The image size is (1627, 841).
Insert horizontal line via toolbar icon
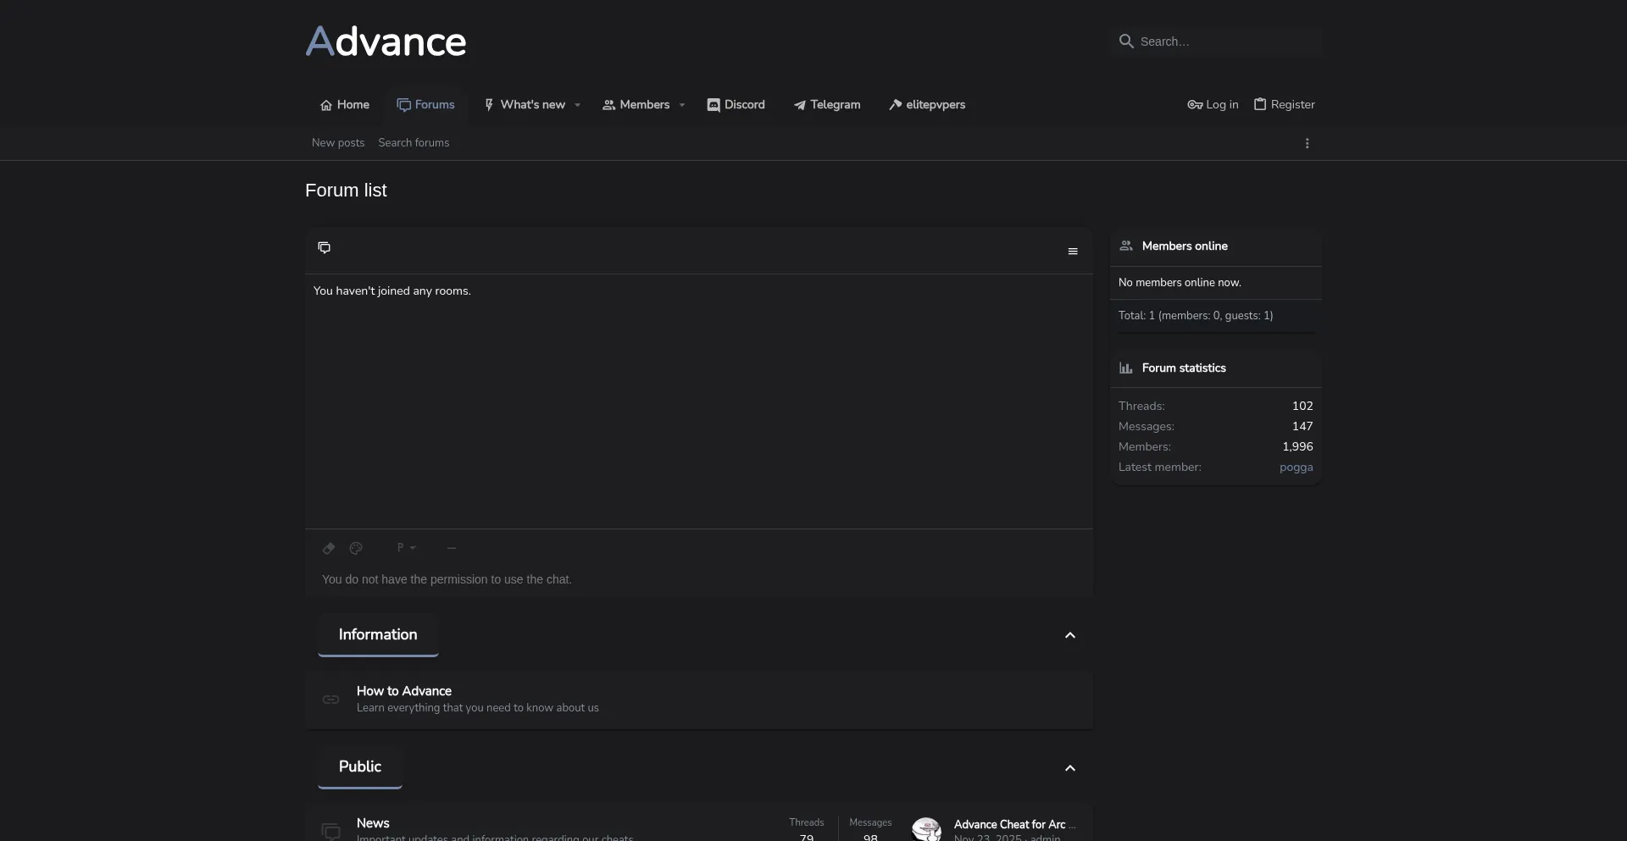pyautogui.click(x=452, y=548)
